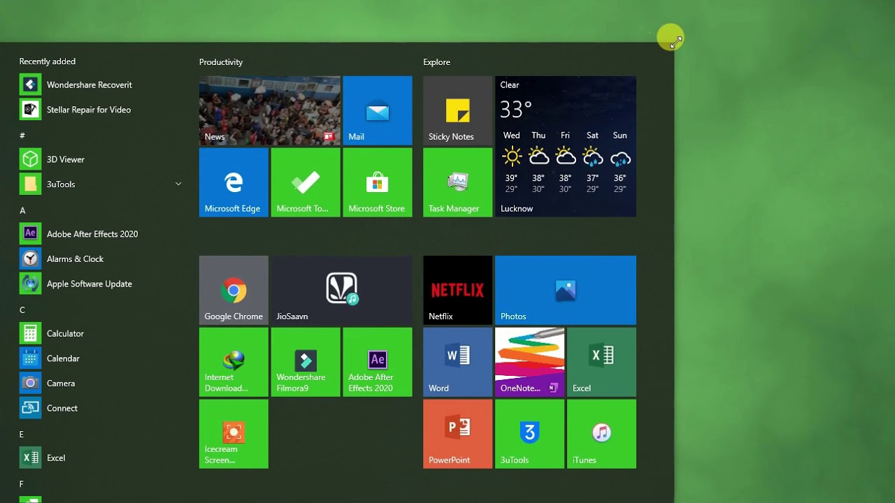The width and height of the screenshot is (895, 503).
Task: Launch Camera app
Action: [101, 384]
